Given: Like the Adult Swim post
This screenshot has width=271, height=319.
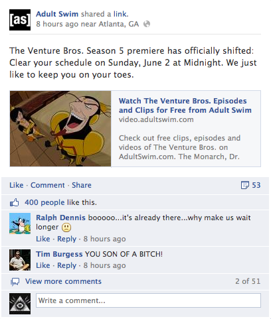Looking at the screenshot, I should point(17,185).
